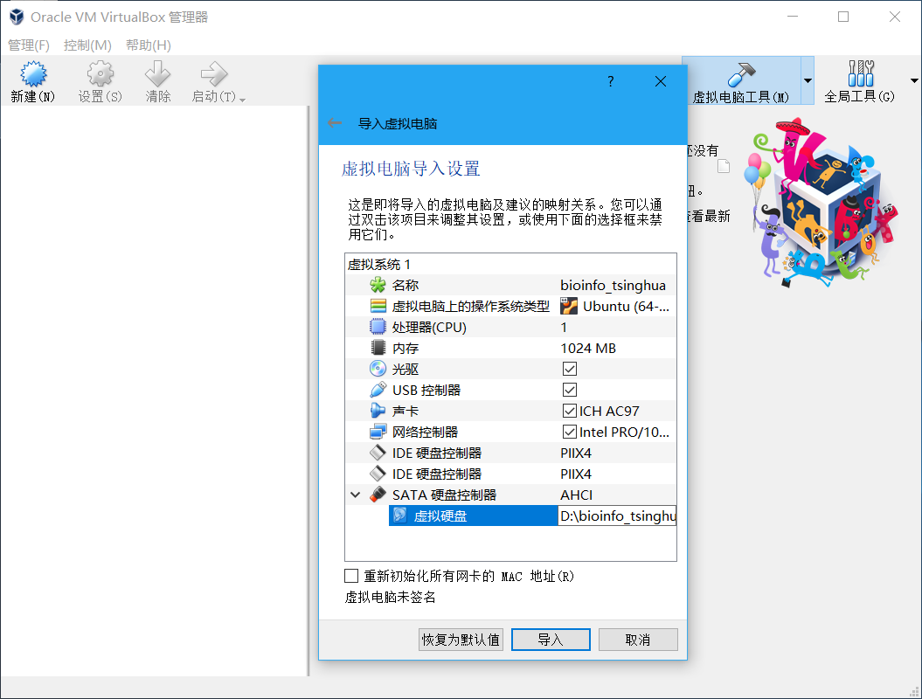Click the back arrow in import wizard

335,123
